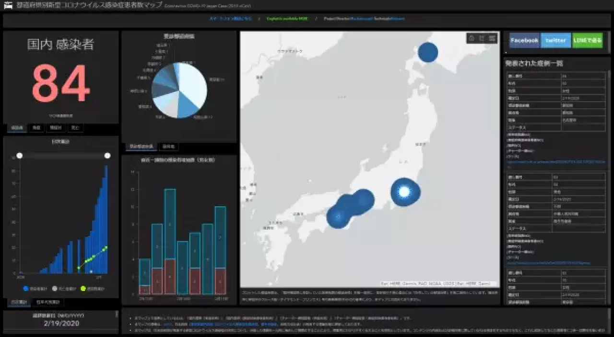Switch to second tab below daily chart

pos(48,303)
